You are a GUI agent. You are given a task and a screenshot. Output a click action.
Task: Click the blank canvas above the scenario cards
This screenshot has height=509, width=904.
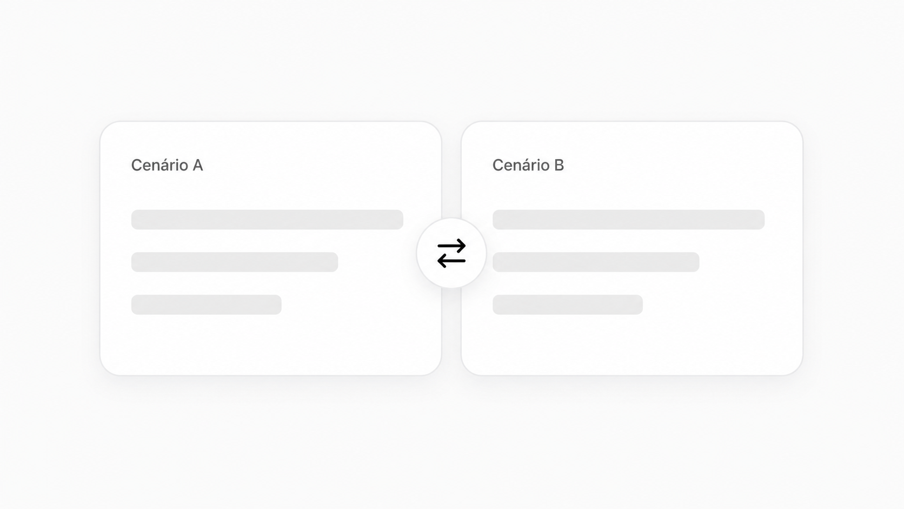click(x=451, y=60)
